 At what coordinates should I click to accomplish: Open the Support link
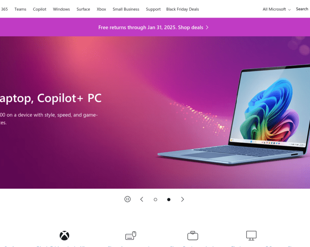pyautogui.click(x=153, y=9)
